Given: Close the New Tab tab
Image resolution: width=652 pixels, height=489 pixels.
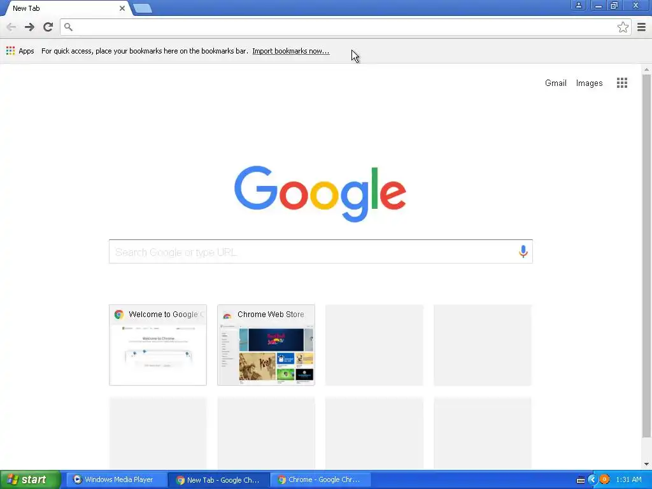Looking at the screenshot, I should 122,8.
